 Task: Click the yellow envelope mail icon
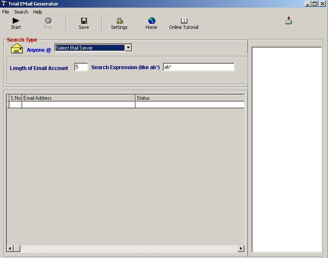pos(17,48)
